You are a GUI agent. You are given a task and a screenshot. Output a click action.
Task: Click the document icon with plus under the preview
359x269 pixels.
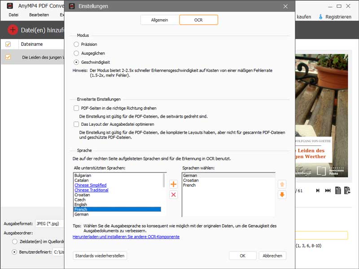(x=347, y=190)
